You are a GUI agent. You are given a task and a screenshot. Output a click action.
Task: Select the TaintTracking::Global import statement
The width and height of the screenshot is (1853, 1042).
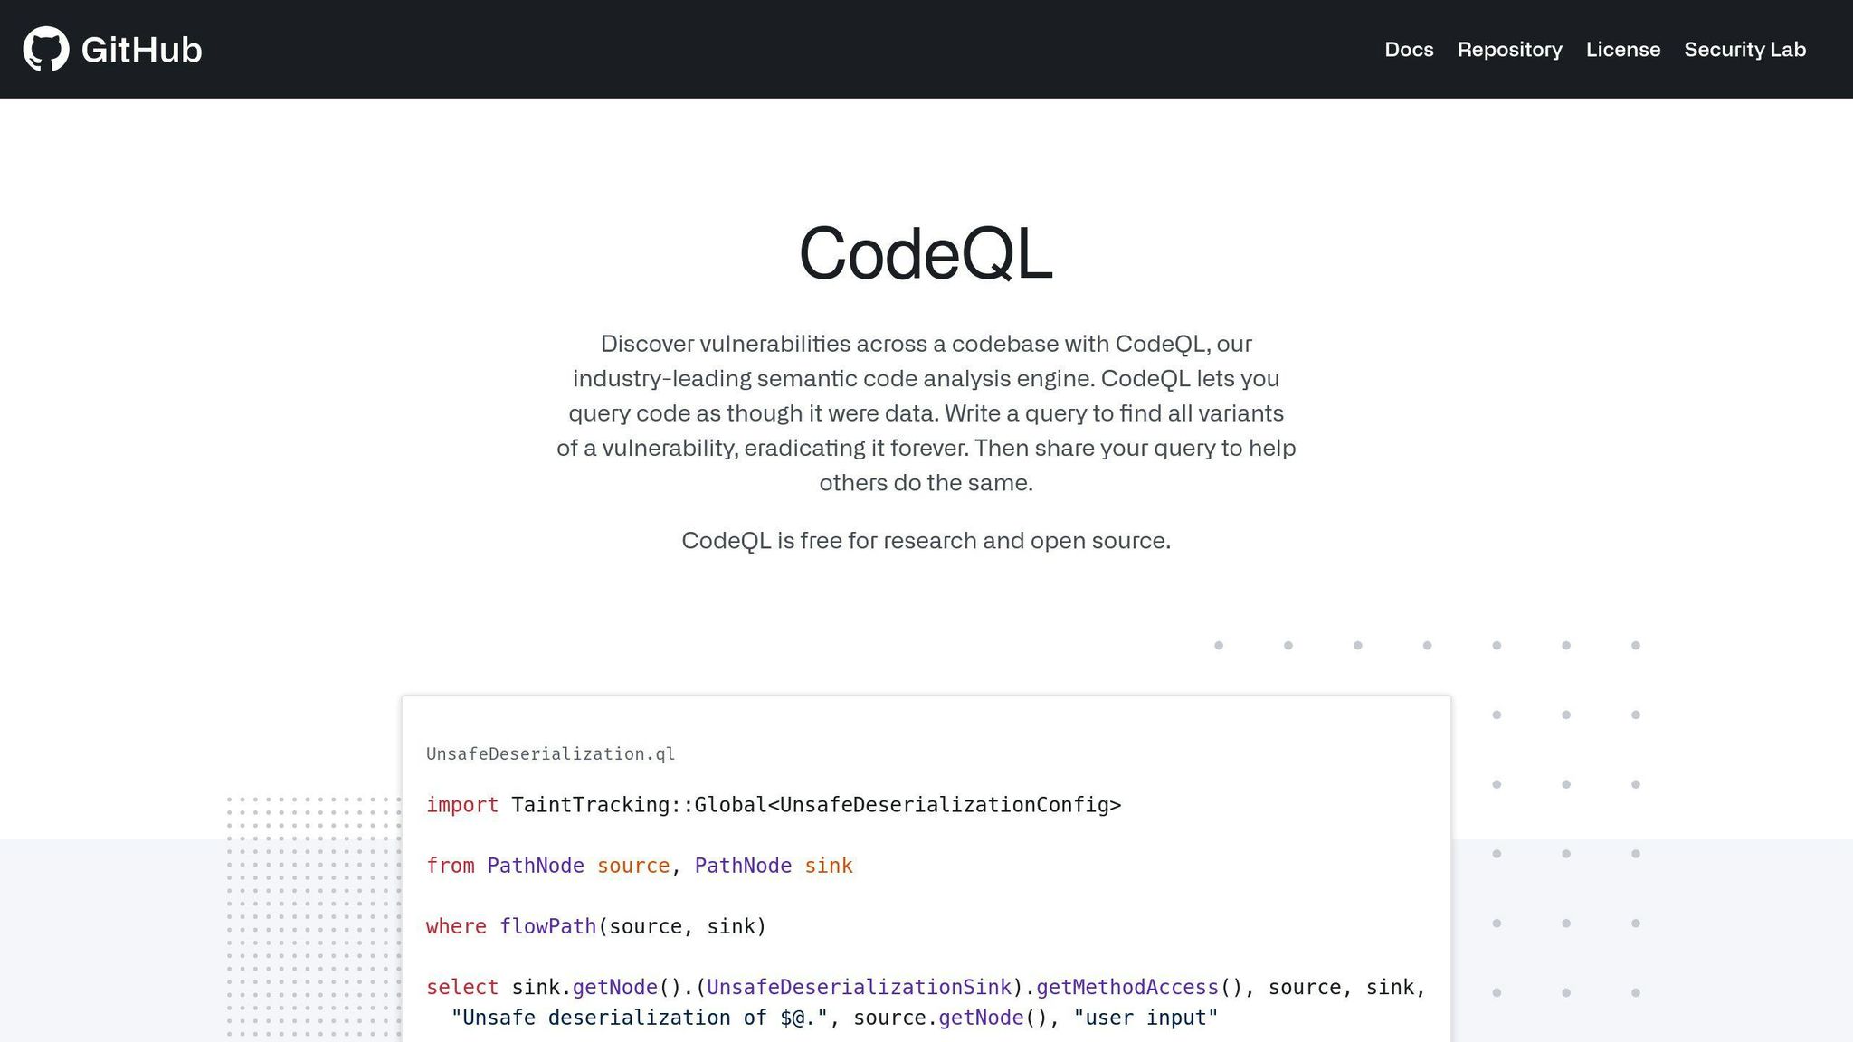pyautogui.click(x=816, y=804)
